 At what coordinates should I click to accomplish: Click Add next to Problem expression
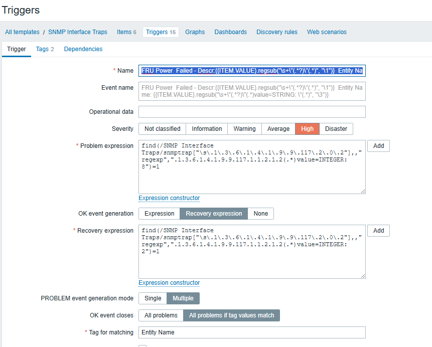(378, 146)
